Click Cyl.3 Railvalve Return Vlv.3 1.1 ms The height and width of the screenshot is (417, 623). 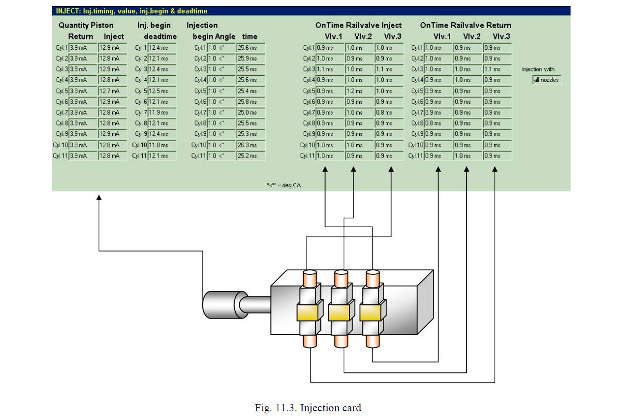coord(497,69)
